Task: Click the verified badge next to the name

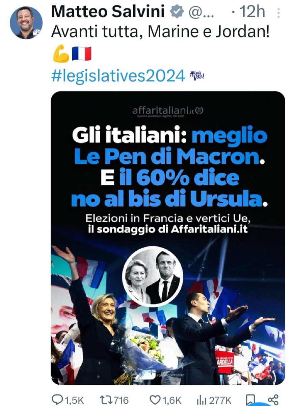Action: tap(176, 13)
